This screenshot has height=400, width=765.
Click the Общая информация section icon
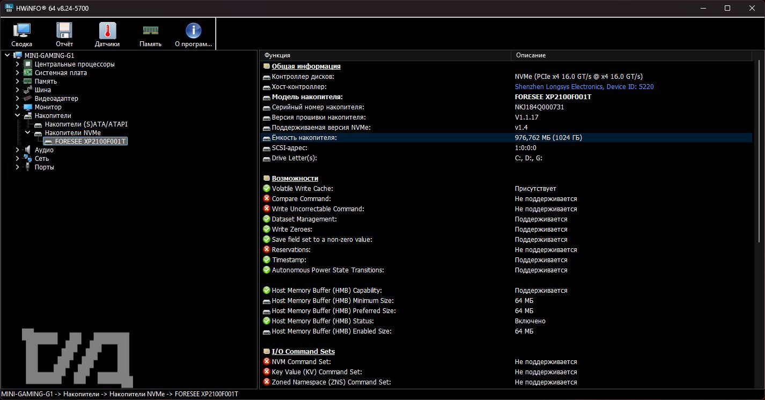pyautogui.click(x=267, y=66)
